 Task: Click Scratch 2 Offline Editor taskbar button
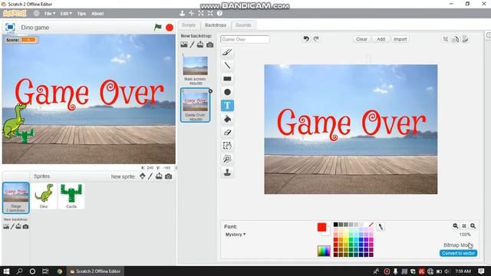click(x=96, y=271)
